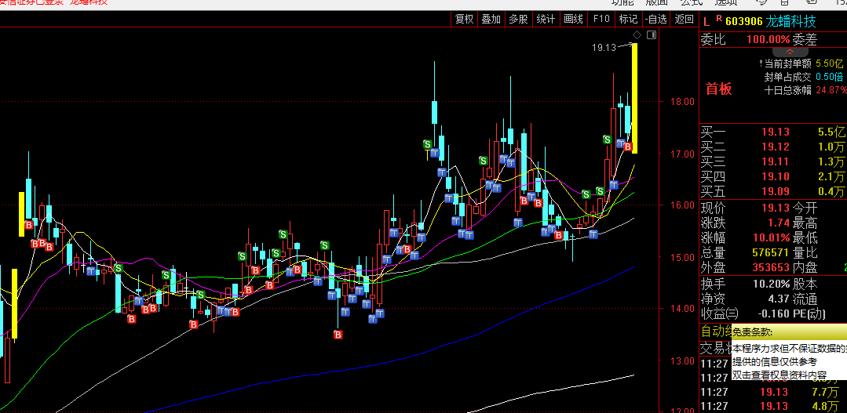The width and height of the screenshot is (847, 413).
Task: Click the 收益(三) -0.160 value
Action: point(772,313)
